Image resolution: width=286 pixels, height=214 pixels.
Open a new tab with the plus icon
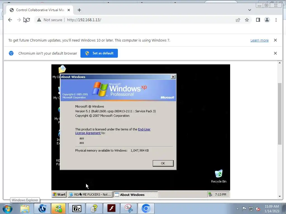pyautogui.click(x=79, y=10)
